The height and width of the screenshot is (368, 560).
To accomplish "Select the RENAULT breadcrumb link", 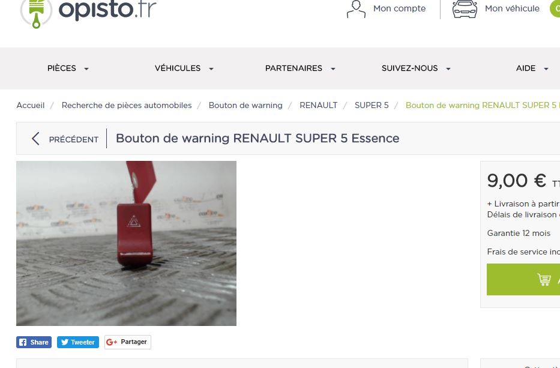I will click(x=318, y=106).
